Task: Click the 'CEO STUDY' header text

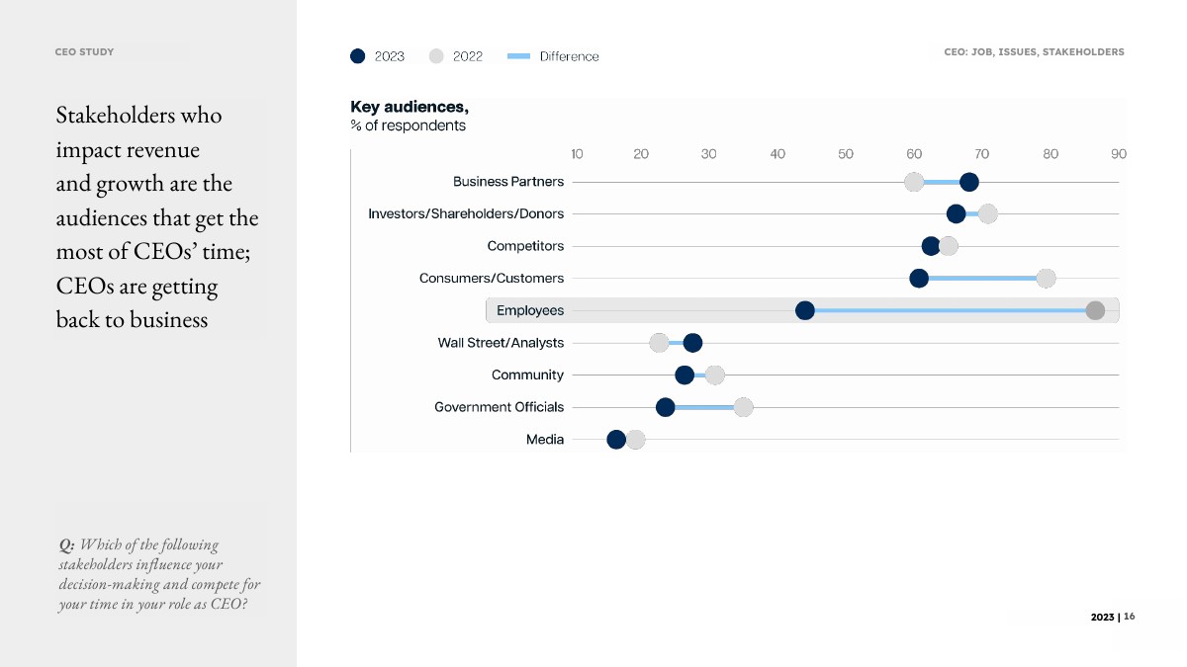Action: 84,52
